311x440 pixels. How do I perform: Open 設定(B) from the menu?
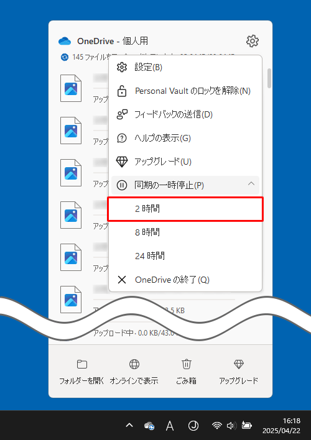pyautogui.click(x=185, y=67)
